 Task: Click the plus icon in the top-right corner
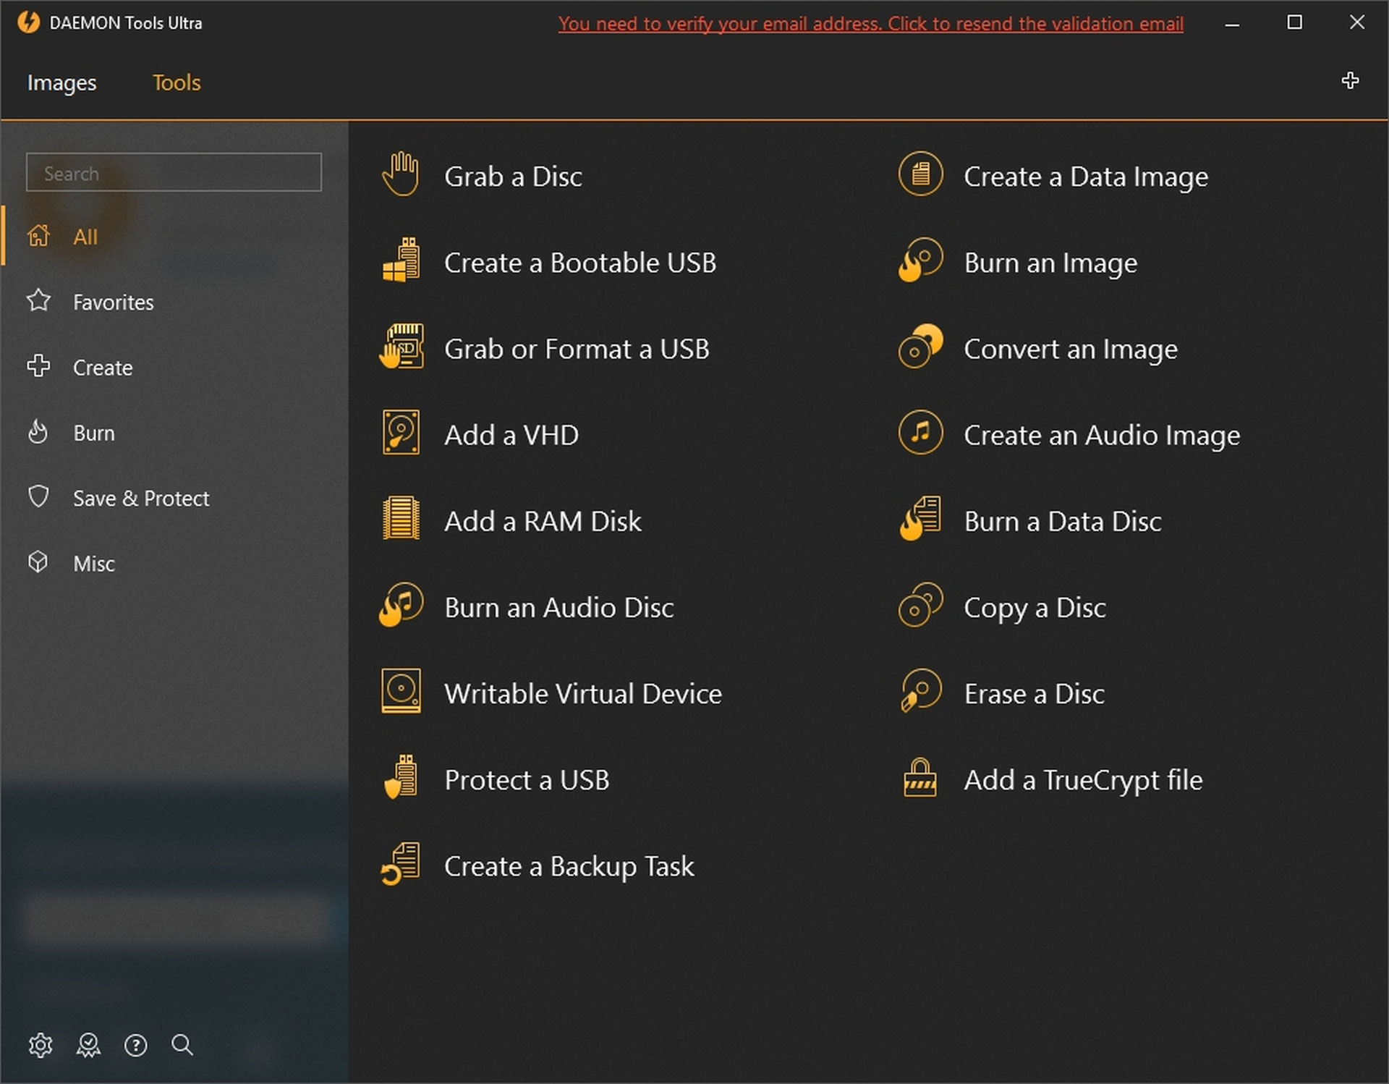coord(1350,80)
